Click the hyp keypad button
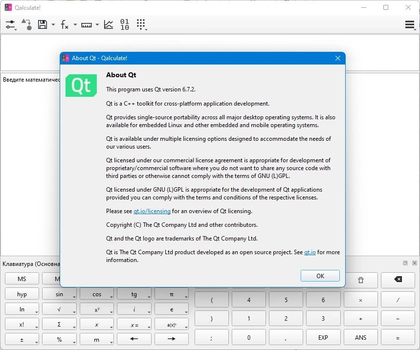The width and height of the screenshot is (420, 350). [x=22, y=294]
